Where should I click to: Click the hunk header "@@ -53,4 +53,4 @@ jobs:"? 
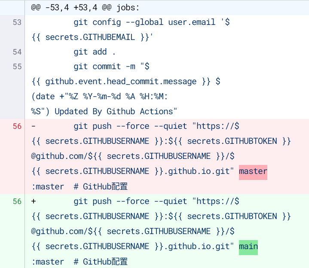tap(85, 8)
